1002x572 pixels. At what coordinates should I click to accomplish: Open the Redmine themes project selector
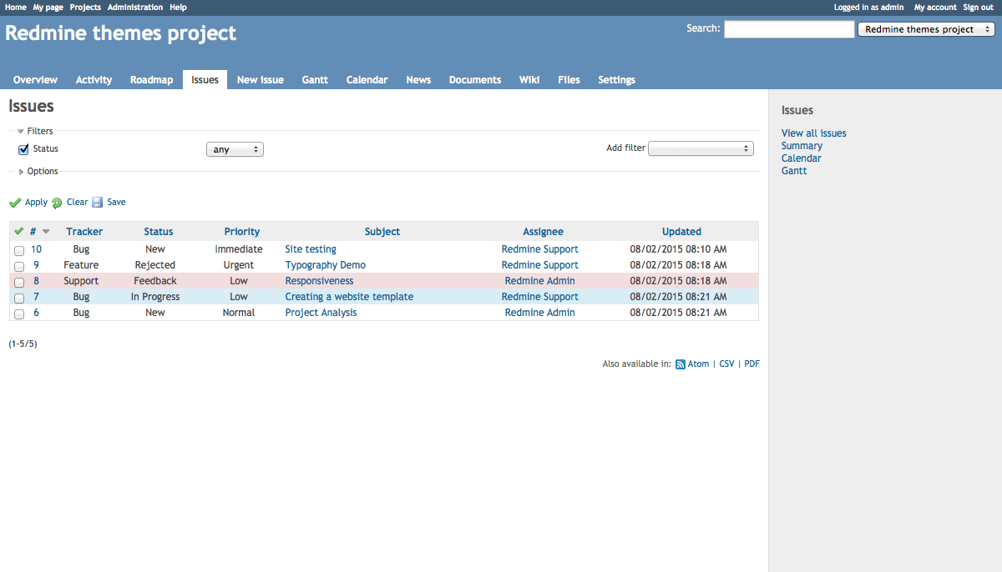pyautogui.click(x=926, y=29)
